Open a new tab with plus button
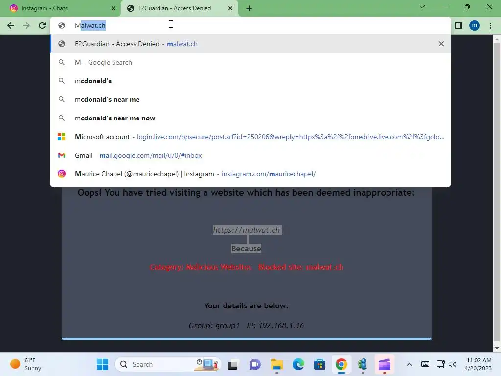The width and height of the screenshot is (501, 376). coord(249,8)
